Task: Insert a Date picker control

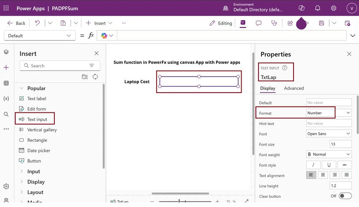Action: click(x=39, y=151)
